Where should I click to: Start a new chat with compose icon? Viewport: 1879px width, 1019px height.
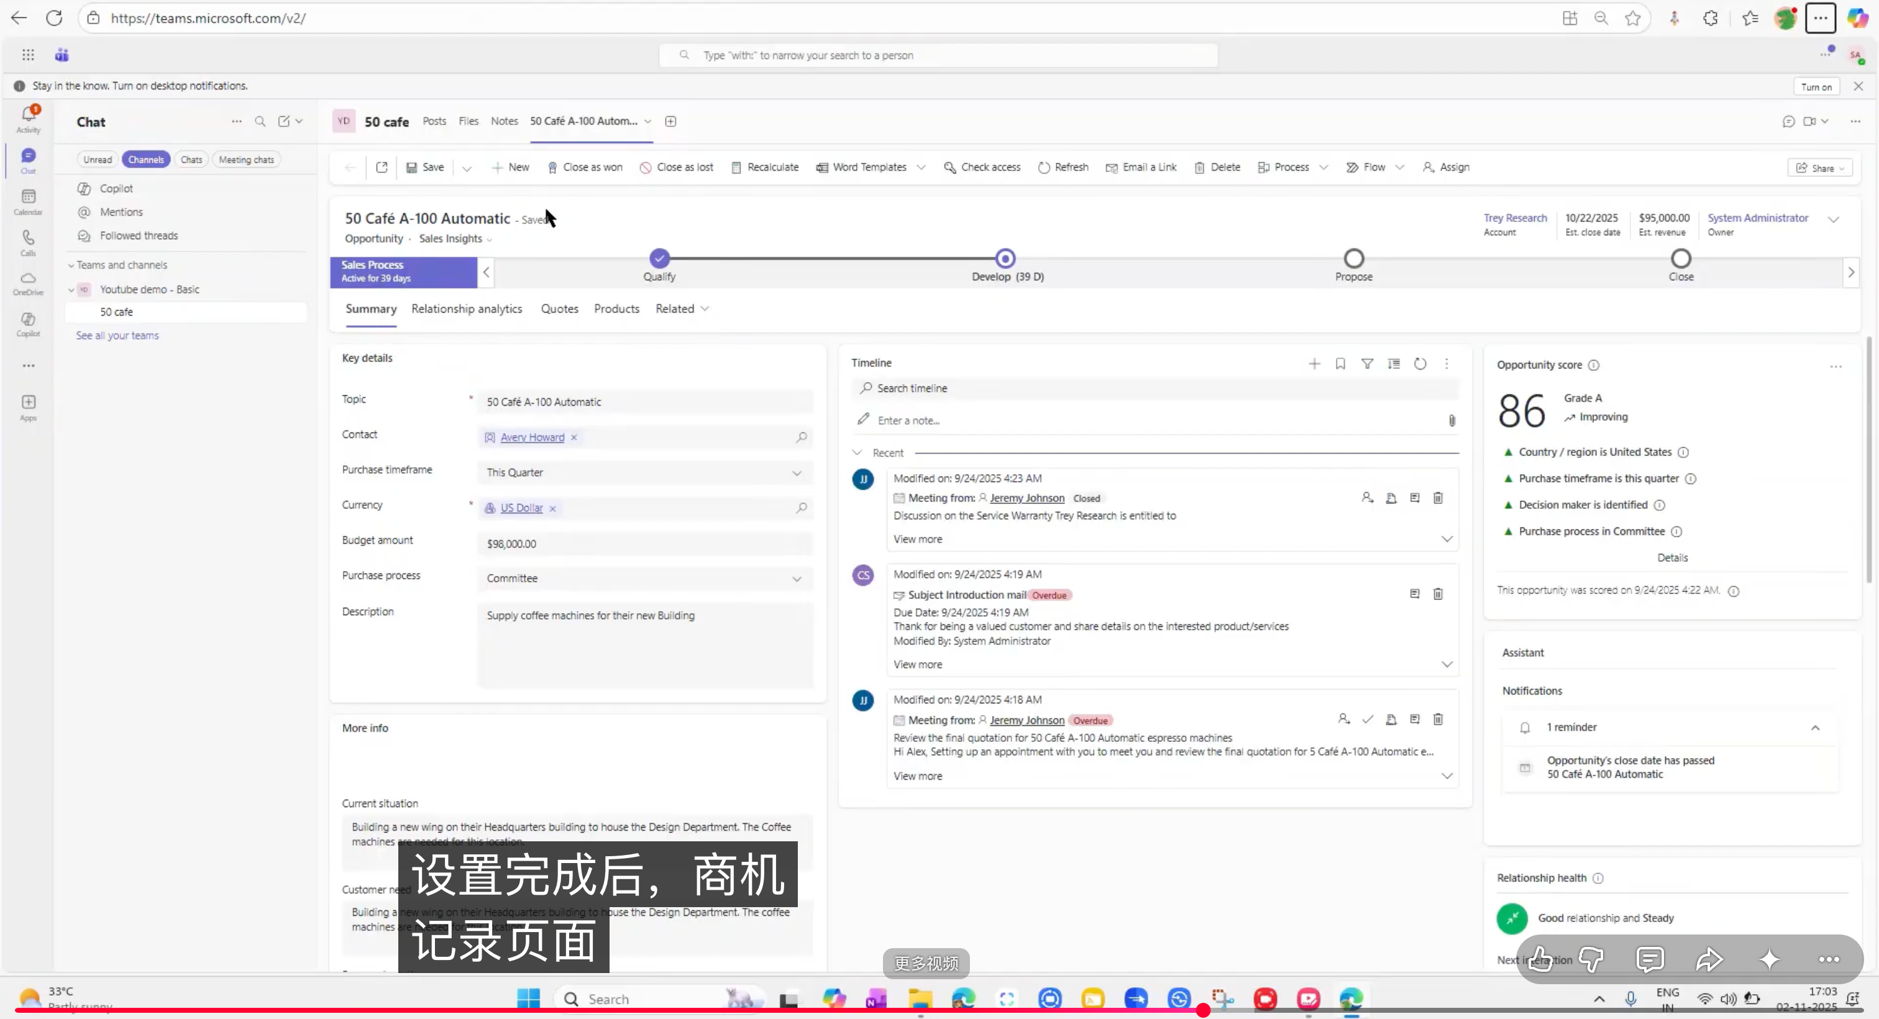point(284,122)
